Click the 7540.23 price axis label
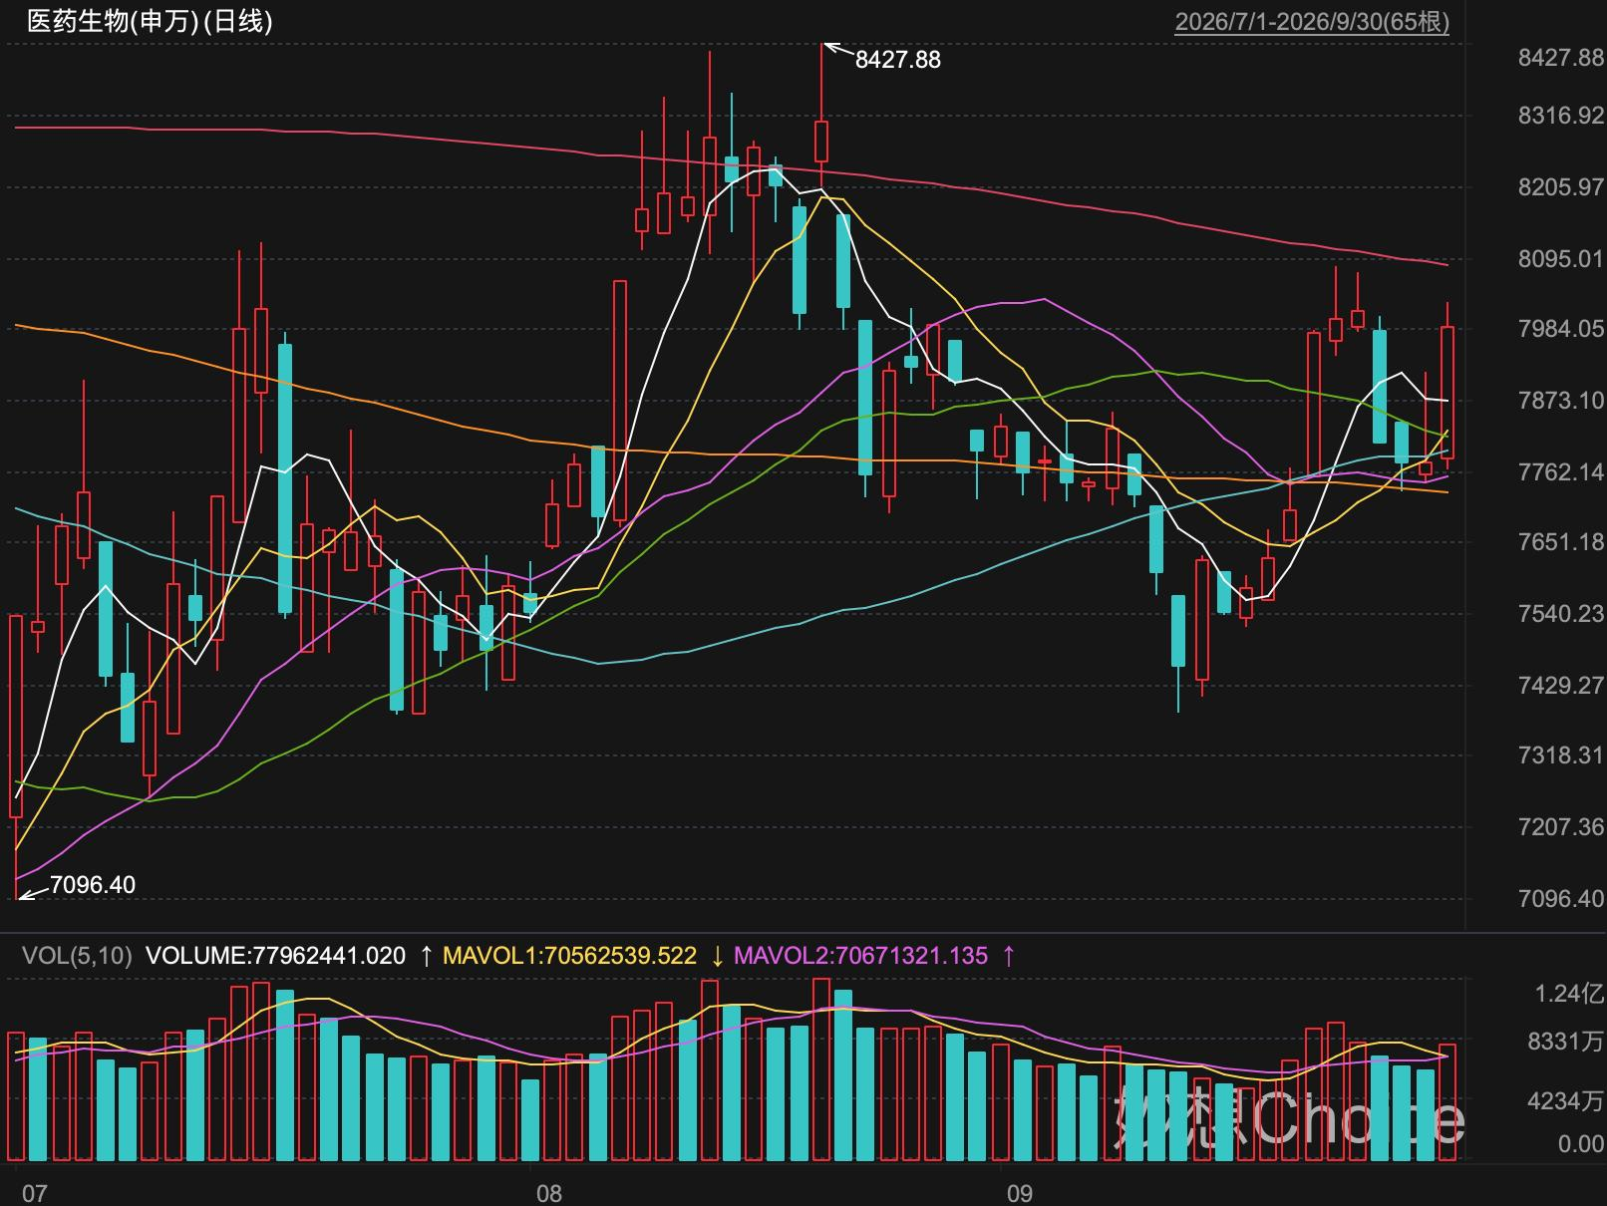The image size is (1607, 1206). [x=1561, y=614]
